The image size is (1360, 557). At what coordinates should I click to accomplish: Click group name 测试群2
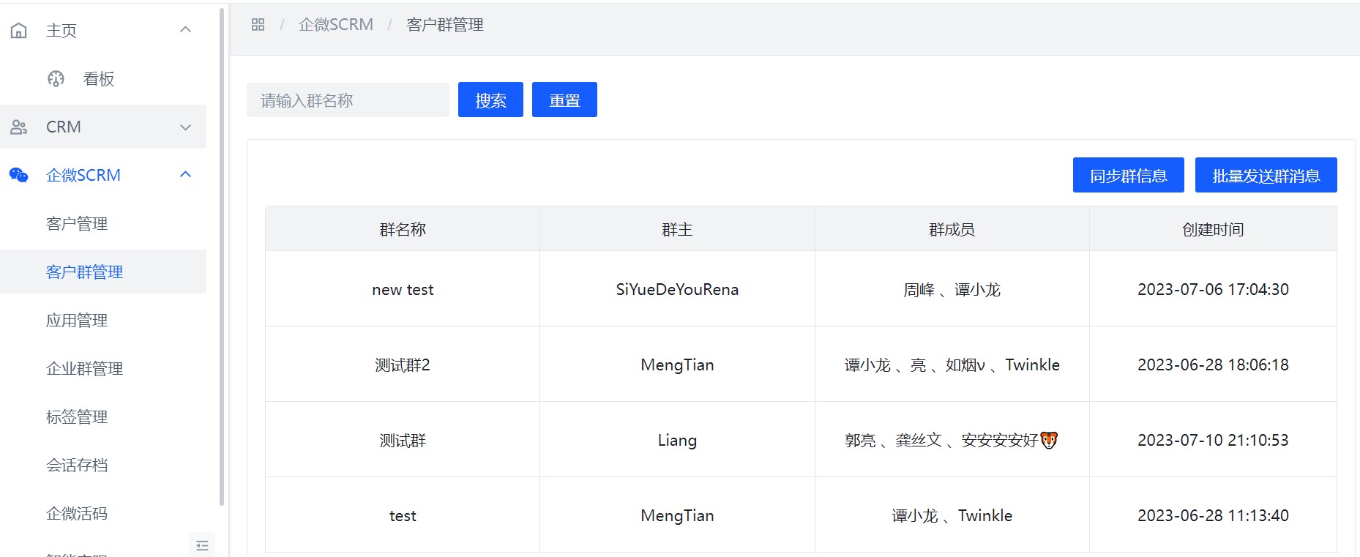click(403, 365)
